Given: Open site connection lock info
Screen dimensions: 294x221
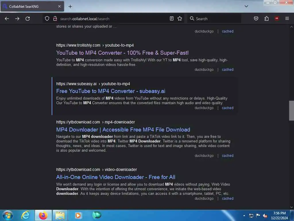Looking at the screenshot, I should point(55,18).
